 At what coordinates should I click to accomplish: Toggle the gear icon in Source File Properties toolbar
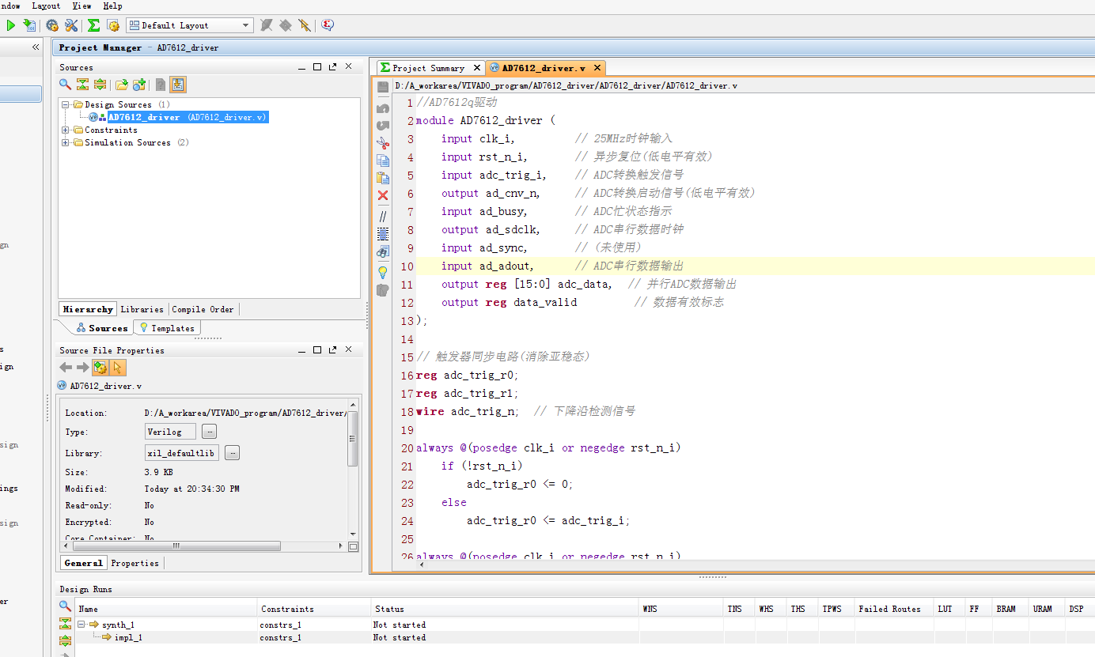[100, 368]
